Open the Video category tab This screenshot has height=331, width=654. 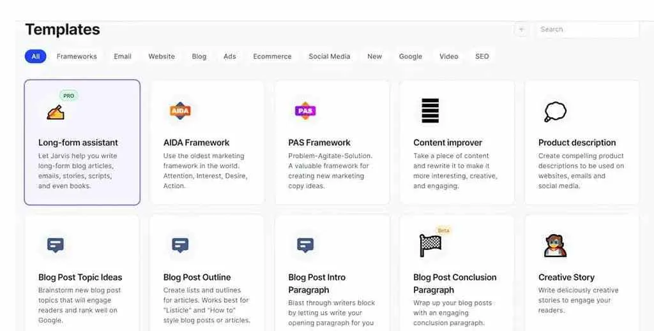[x=449, y=56]
